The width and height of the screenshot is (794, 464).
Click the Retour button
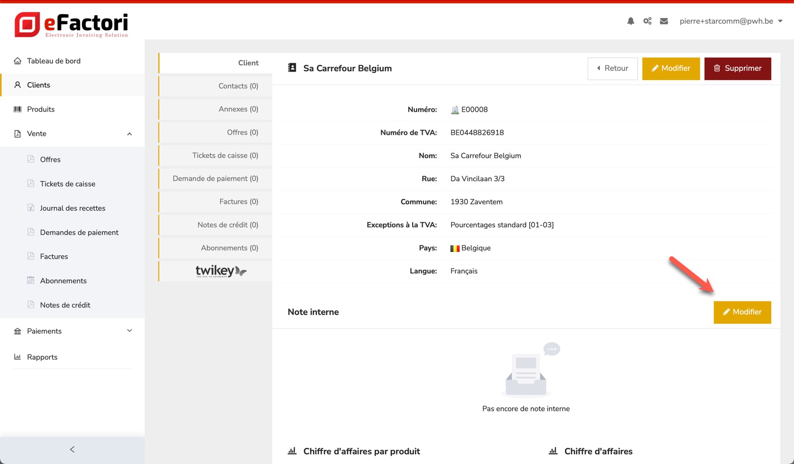[x=612, y=68]
